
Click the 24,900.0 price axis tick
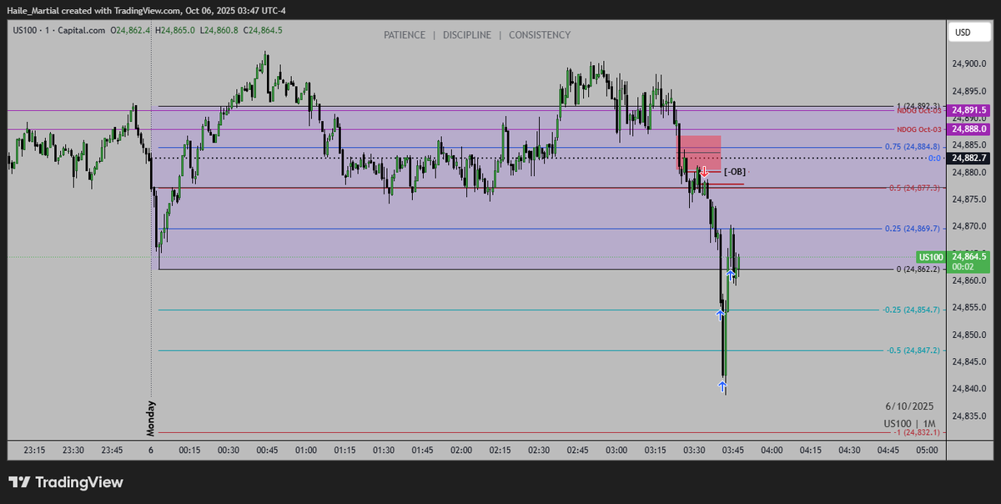tap(969, 64)
